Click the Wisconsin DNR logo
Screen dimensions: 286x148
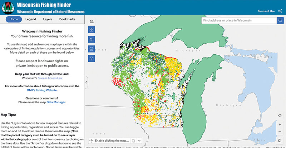(8, 8)
